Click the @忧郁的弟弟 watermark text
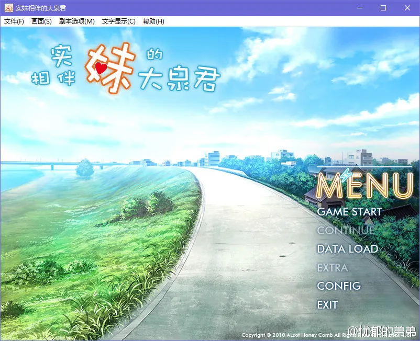The width and height of the screenshot is (420, 341). [x=382, y=331]
